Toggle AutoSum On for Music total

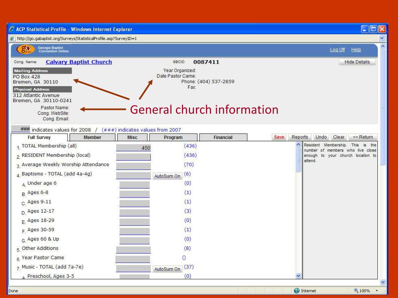[x=168, y=269]
